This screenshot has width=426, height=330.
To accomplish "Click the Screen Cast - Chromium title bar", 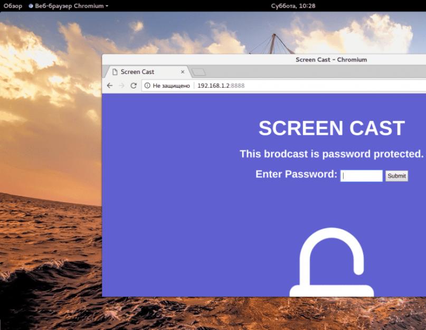I will tap(331, 60).
